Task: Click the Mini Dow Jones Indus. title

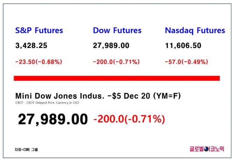Action: [x=59, y=96]
